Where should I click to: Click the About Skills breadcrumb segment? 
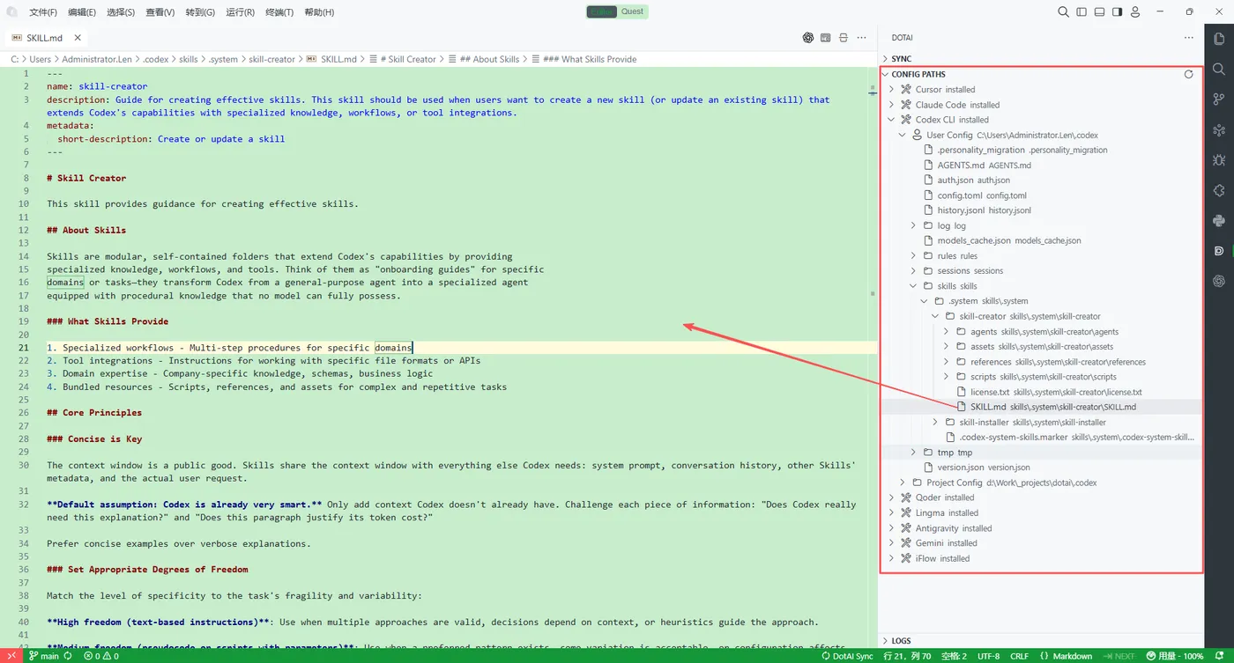(x=488, y=59)
